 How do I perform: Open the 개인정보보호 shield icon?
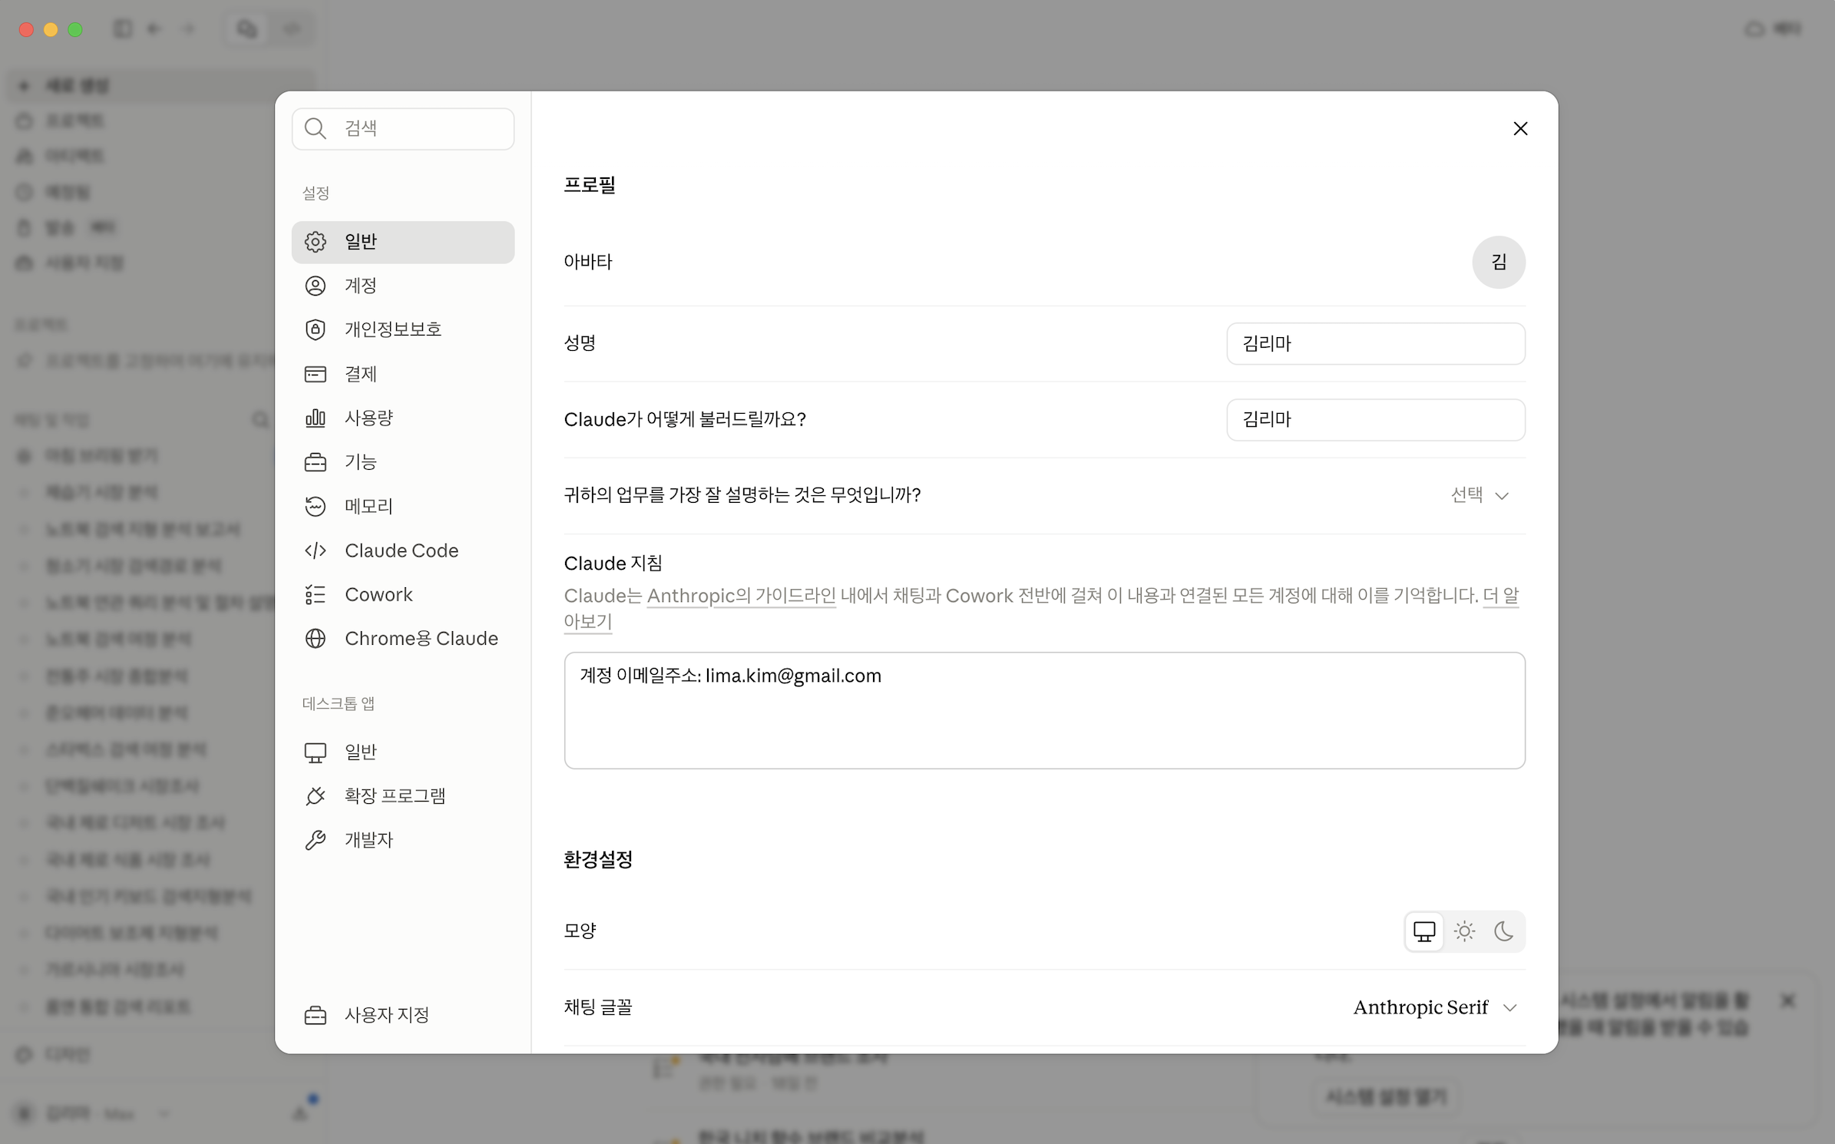tap(316, 329)
